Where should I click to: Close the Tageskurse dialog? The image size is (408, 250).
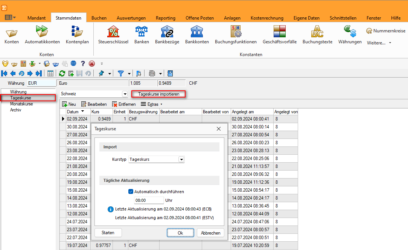(x=219, y=129)
